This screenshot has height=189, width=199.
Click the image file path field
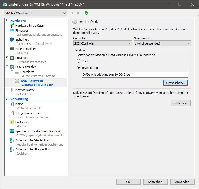point(135,75)
